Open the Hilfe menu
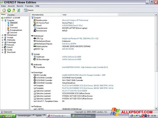This screenshot has height=118, width=158. point(37,6)
